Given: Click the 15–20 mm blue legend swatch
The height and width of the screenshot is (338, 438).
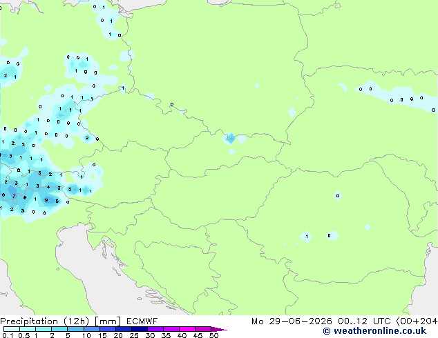Looking at the screenshot, I should pos(108,329).
